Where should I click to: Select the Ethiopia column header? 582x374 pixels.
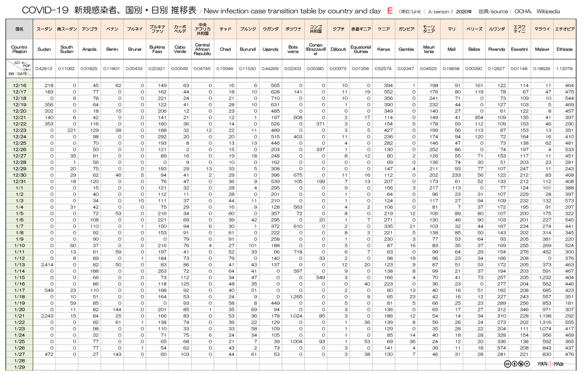(x=565, y=49)
